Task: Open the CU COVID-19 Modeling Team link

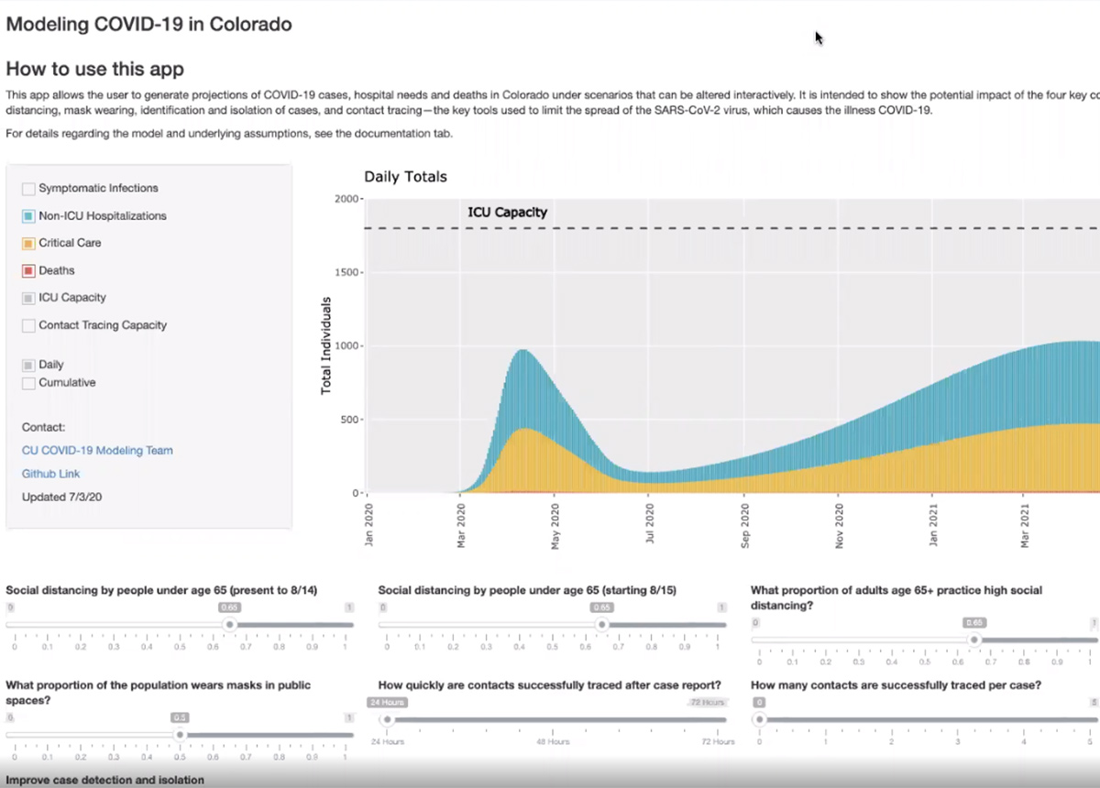Action: pos(97,451)
